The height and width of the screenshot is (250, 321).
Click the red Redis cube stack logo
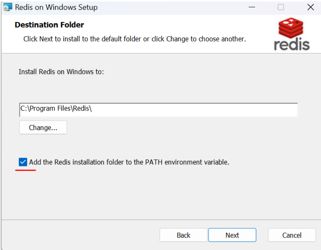tap(291, 28)
